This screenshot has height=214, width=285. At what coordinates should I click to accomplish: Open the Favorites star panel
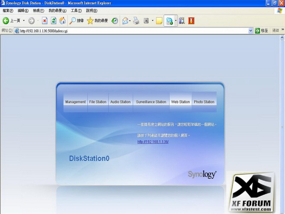(x=90, y=21)
